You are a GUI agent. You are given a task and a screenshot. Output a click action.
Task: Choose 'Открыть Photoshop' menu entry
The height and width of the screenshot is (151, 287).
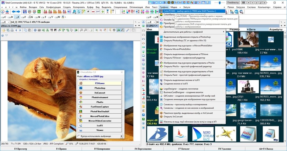(x=192, y=40)
